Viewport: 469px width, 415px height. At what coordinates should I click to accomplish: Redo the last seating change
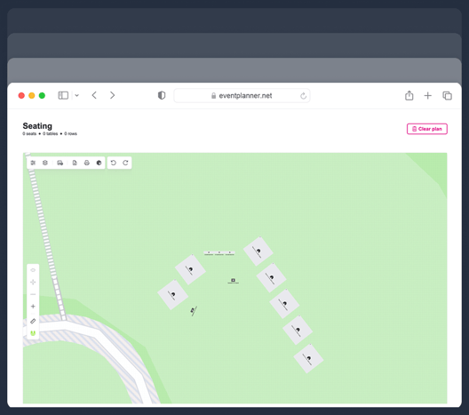tap(125, 163)
